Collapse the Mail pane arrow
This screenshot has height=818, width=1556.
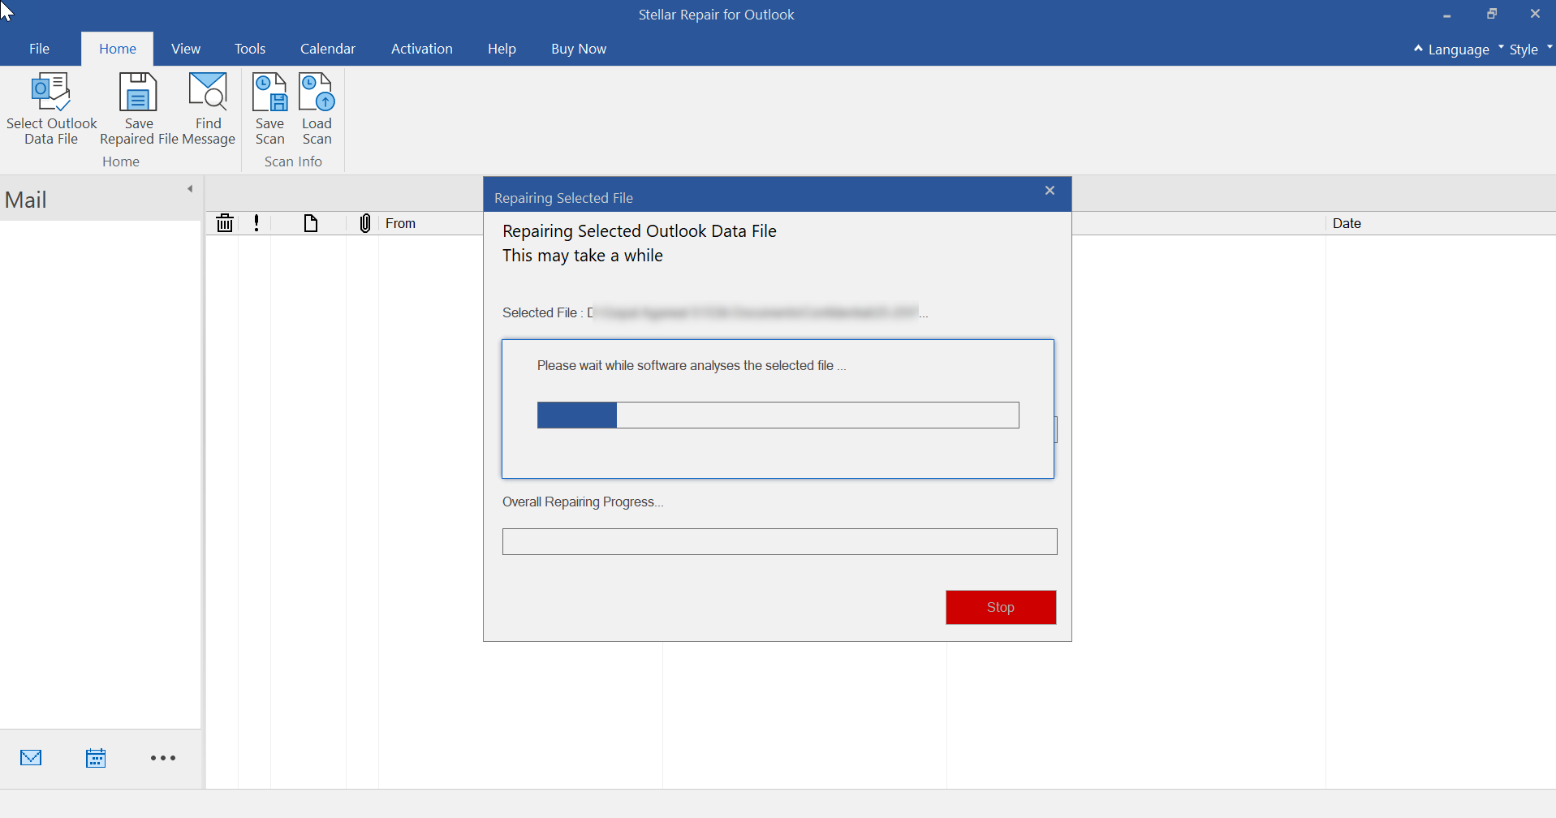click(x=190, y=189)
